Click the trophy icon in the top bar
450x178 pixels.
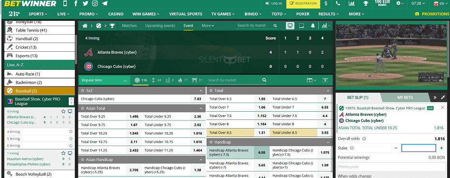[366, 3]
